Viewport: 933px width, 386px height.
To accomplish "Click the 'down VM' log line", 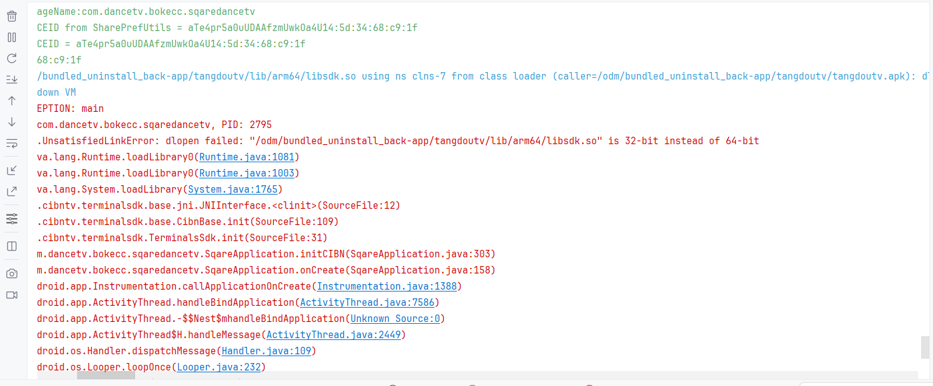I will 57,92.
